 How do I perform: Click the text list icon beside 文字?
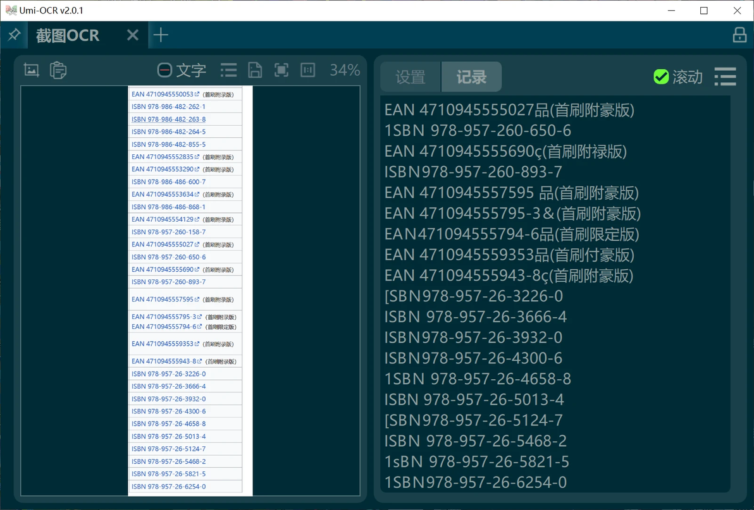tap(228, 70)
